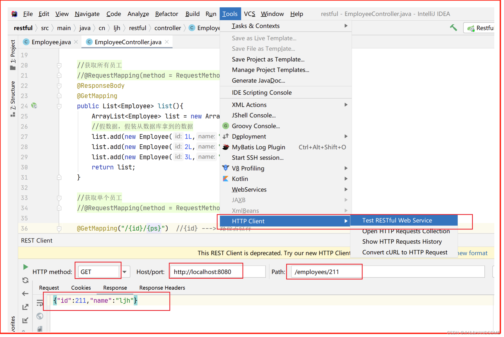Click the web endpoint gutter icon on line 24
The image size is (504, 337).
(x=34, y=106)
